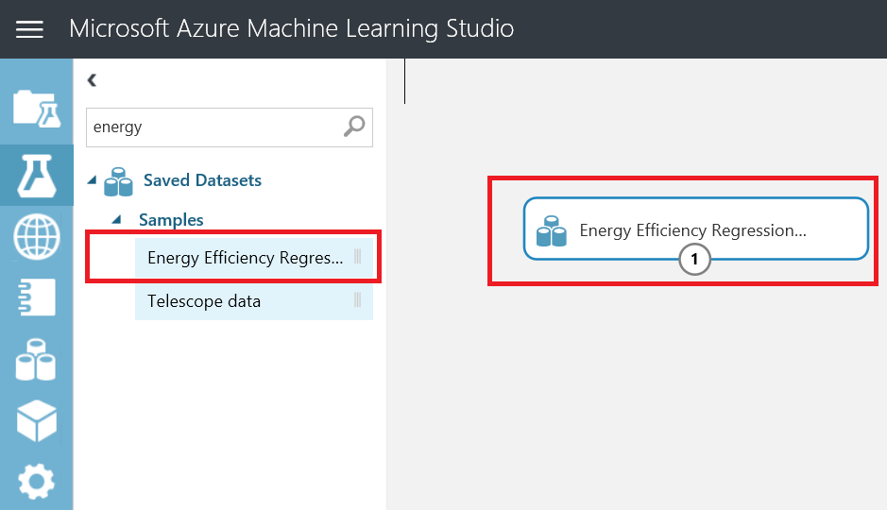Image resolution: width=887 pixels, height=510 pixels.
Task: Go to the Notebooks sidebar icon
Action: click(x=36, y=297)
